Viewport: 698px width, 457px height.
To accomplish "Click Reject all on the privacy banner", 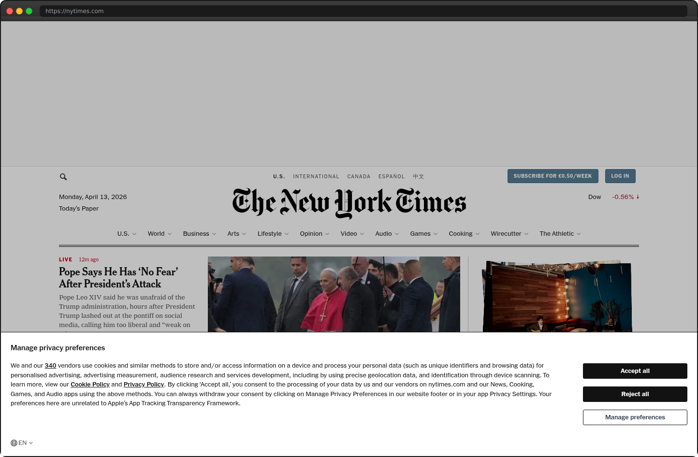I will coord(635,394).
